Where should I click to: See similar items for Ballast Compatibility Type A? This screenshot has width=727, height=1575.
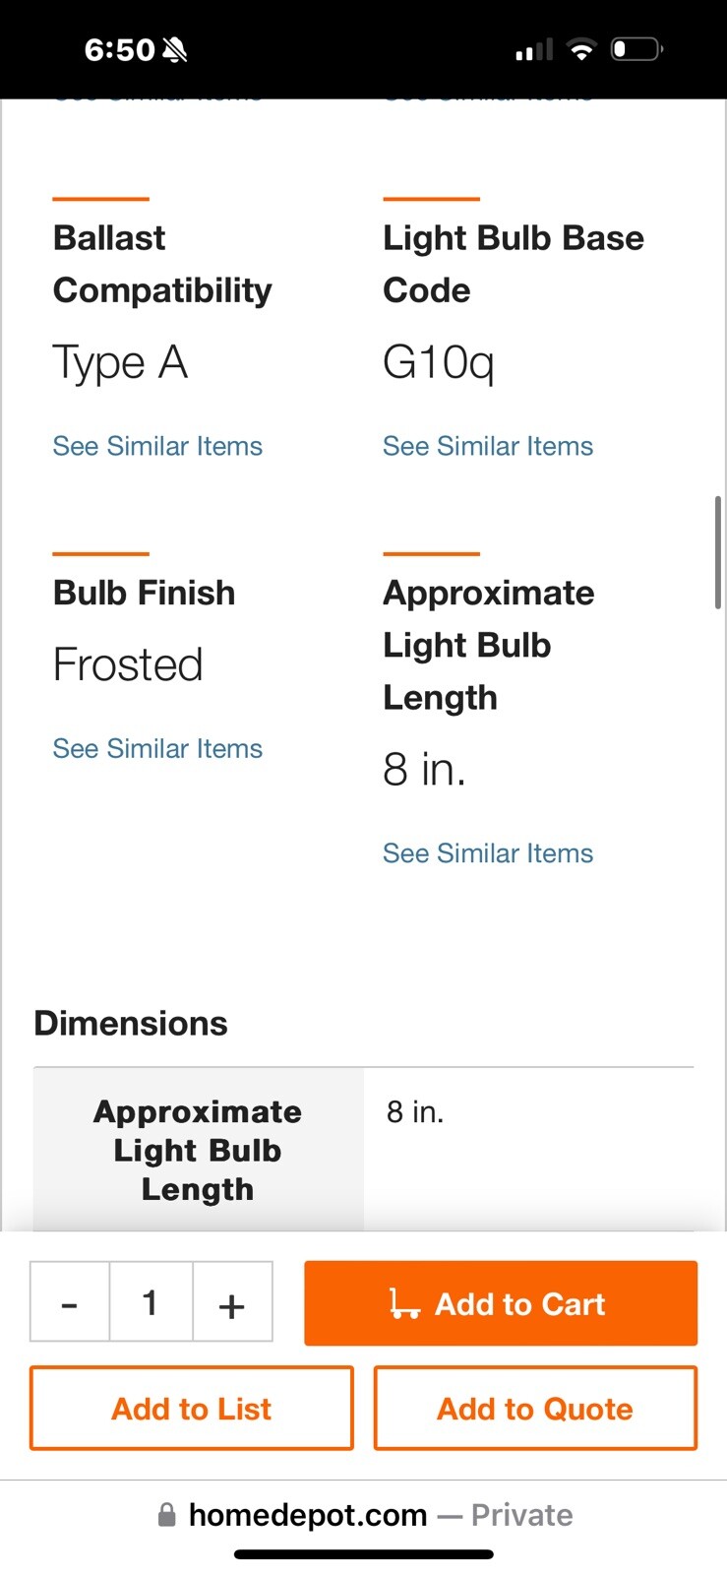[157, 446]
